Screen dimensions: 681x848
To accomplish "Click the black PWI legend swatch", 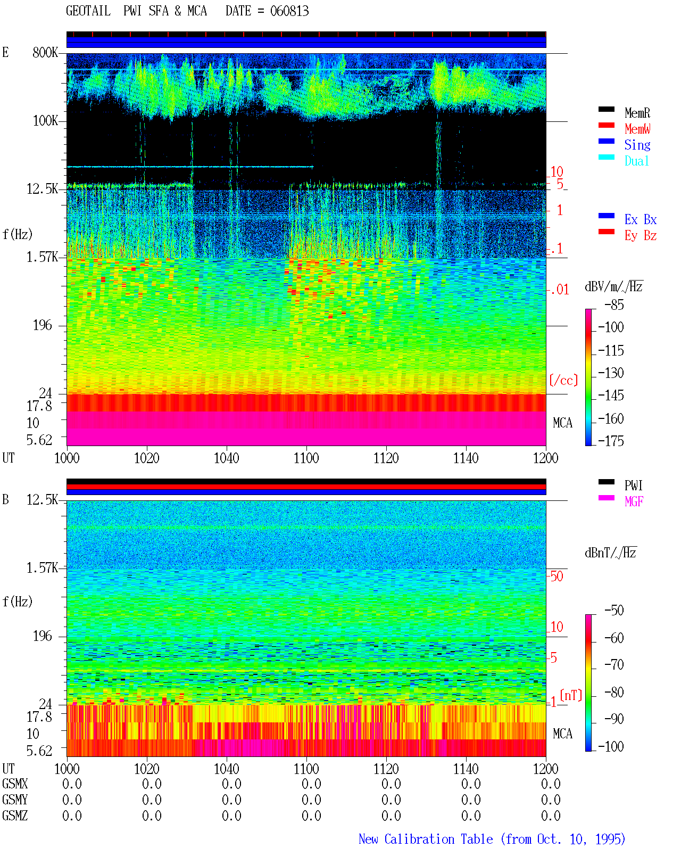I will tap(607, 482).
